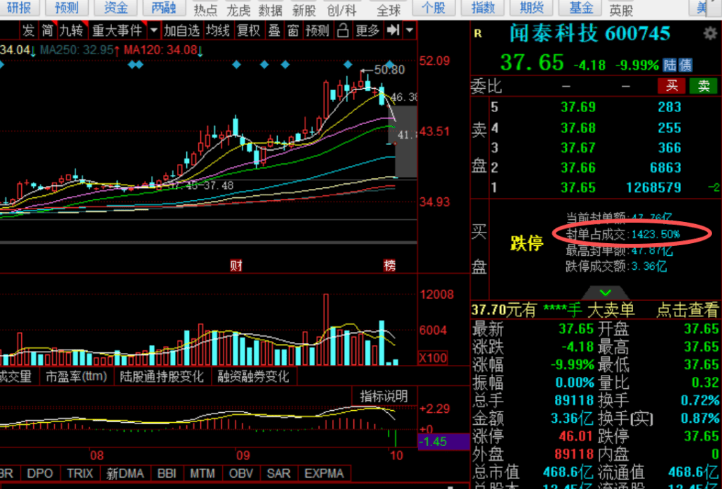Screen dimensions: 722x489
Task: Open the settings gear in quote panel
Action: [710, 34]
